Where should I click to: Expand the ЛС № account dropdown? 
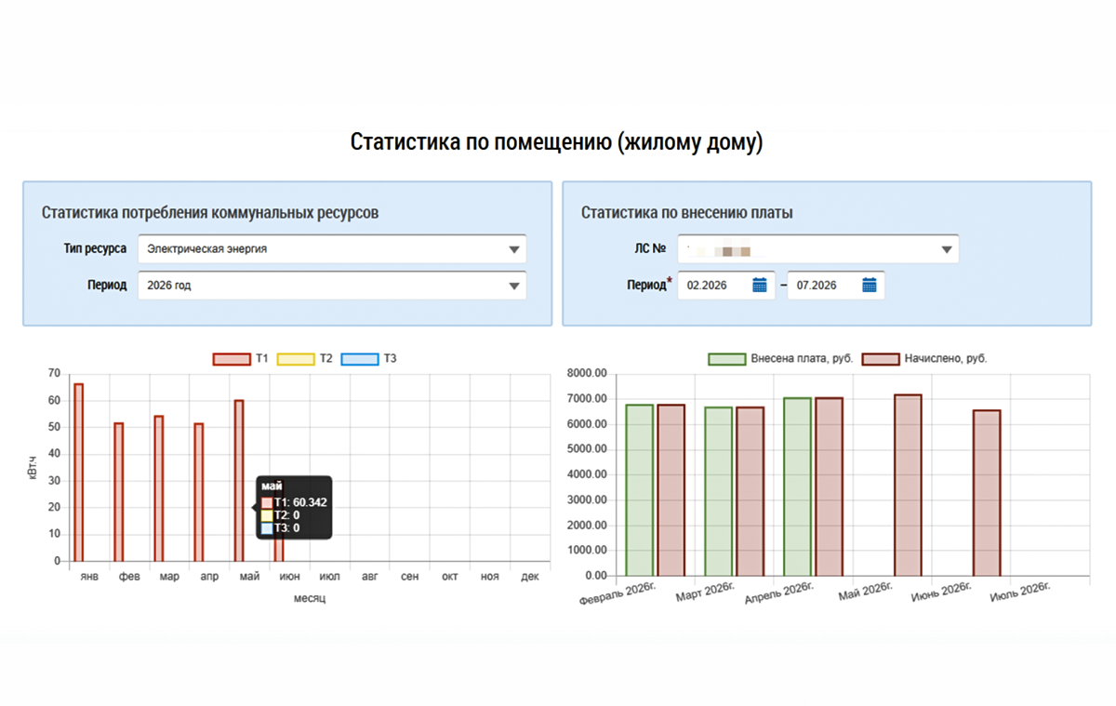(817, 249)
